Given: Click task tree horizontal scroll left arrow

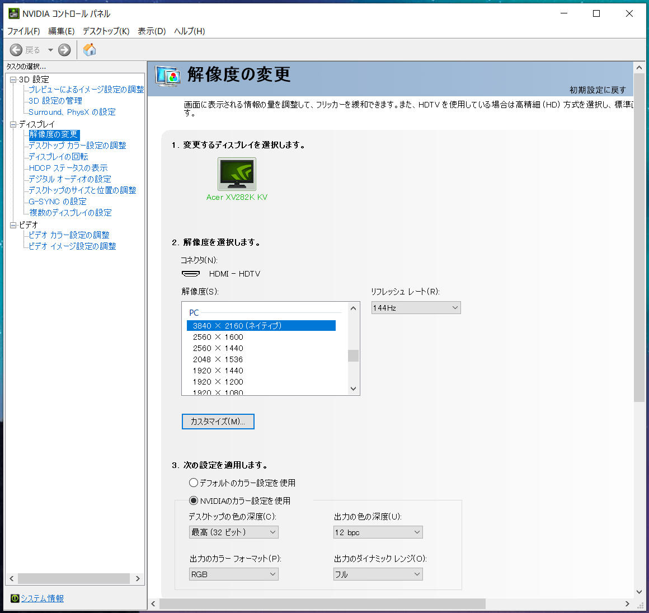Looking at the screenshot, I should click(12, 579).
